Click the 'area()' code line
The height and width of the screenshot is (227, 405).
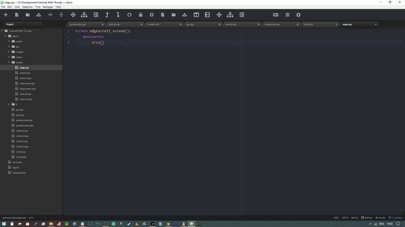(x=97, y=42)
